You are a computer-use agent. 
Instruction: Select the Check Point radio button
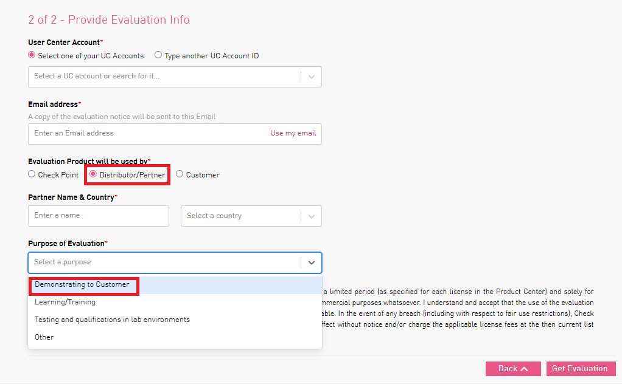pyautogui.click(x=32, y=174)
